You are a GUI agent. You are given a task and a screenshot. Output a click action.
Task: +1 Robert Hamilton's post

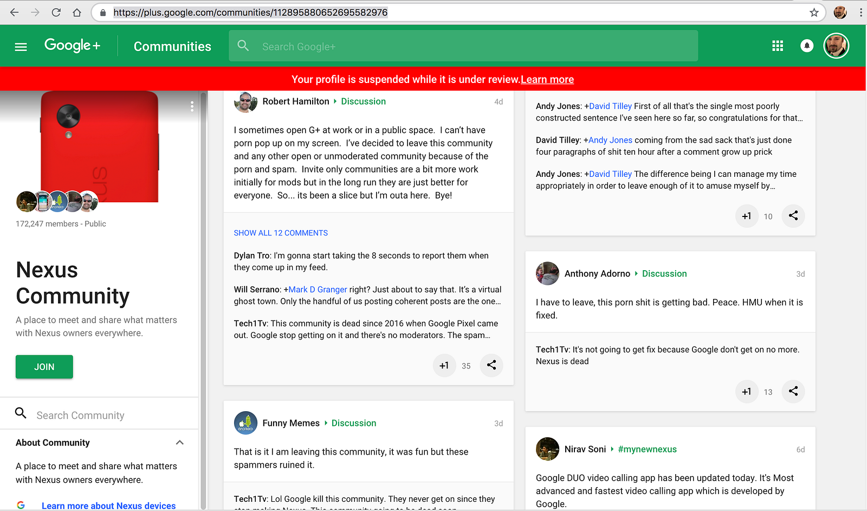click(444, 366)
